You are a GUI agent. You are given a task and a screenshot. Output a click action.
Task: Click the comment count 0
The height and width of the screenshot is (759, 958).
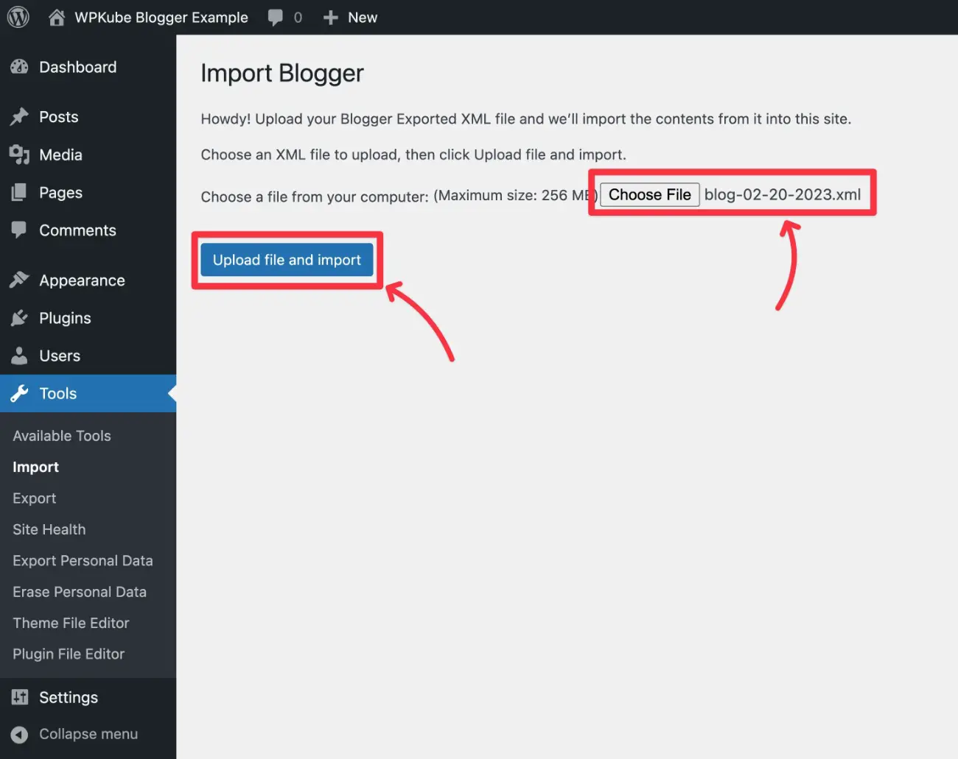(298, 18)
